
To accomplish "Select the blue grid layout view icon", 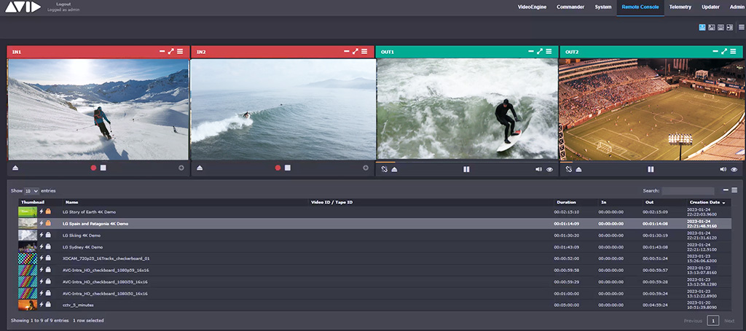I will (702, 28).
